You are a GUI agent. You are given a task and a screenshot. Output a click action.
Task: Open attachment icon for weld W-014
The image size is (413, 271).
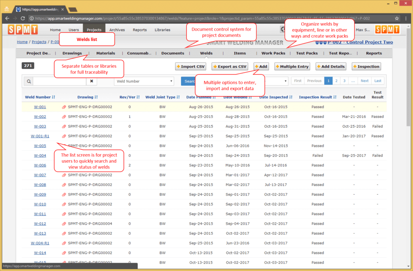point(64,253)
